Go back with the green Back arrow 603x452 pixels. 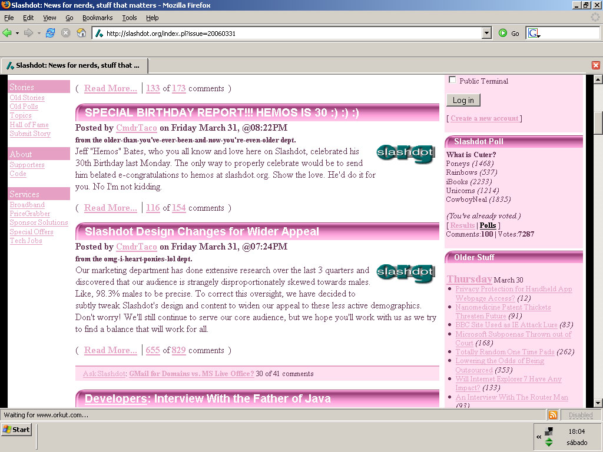[7, 34]
